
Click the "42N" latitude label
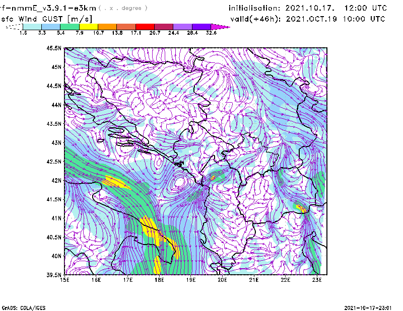click(x=56, y=180)
